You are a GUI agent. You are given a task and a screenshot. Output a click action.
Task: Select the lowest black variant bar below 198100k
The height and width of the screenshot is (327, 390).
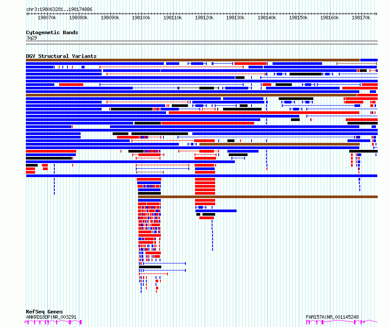[150, 267]
